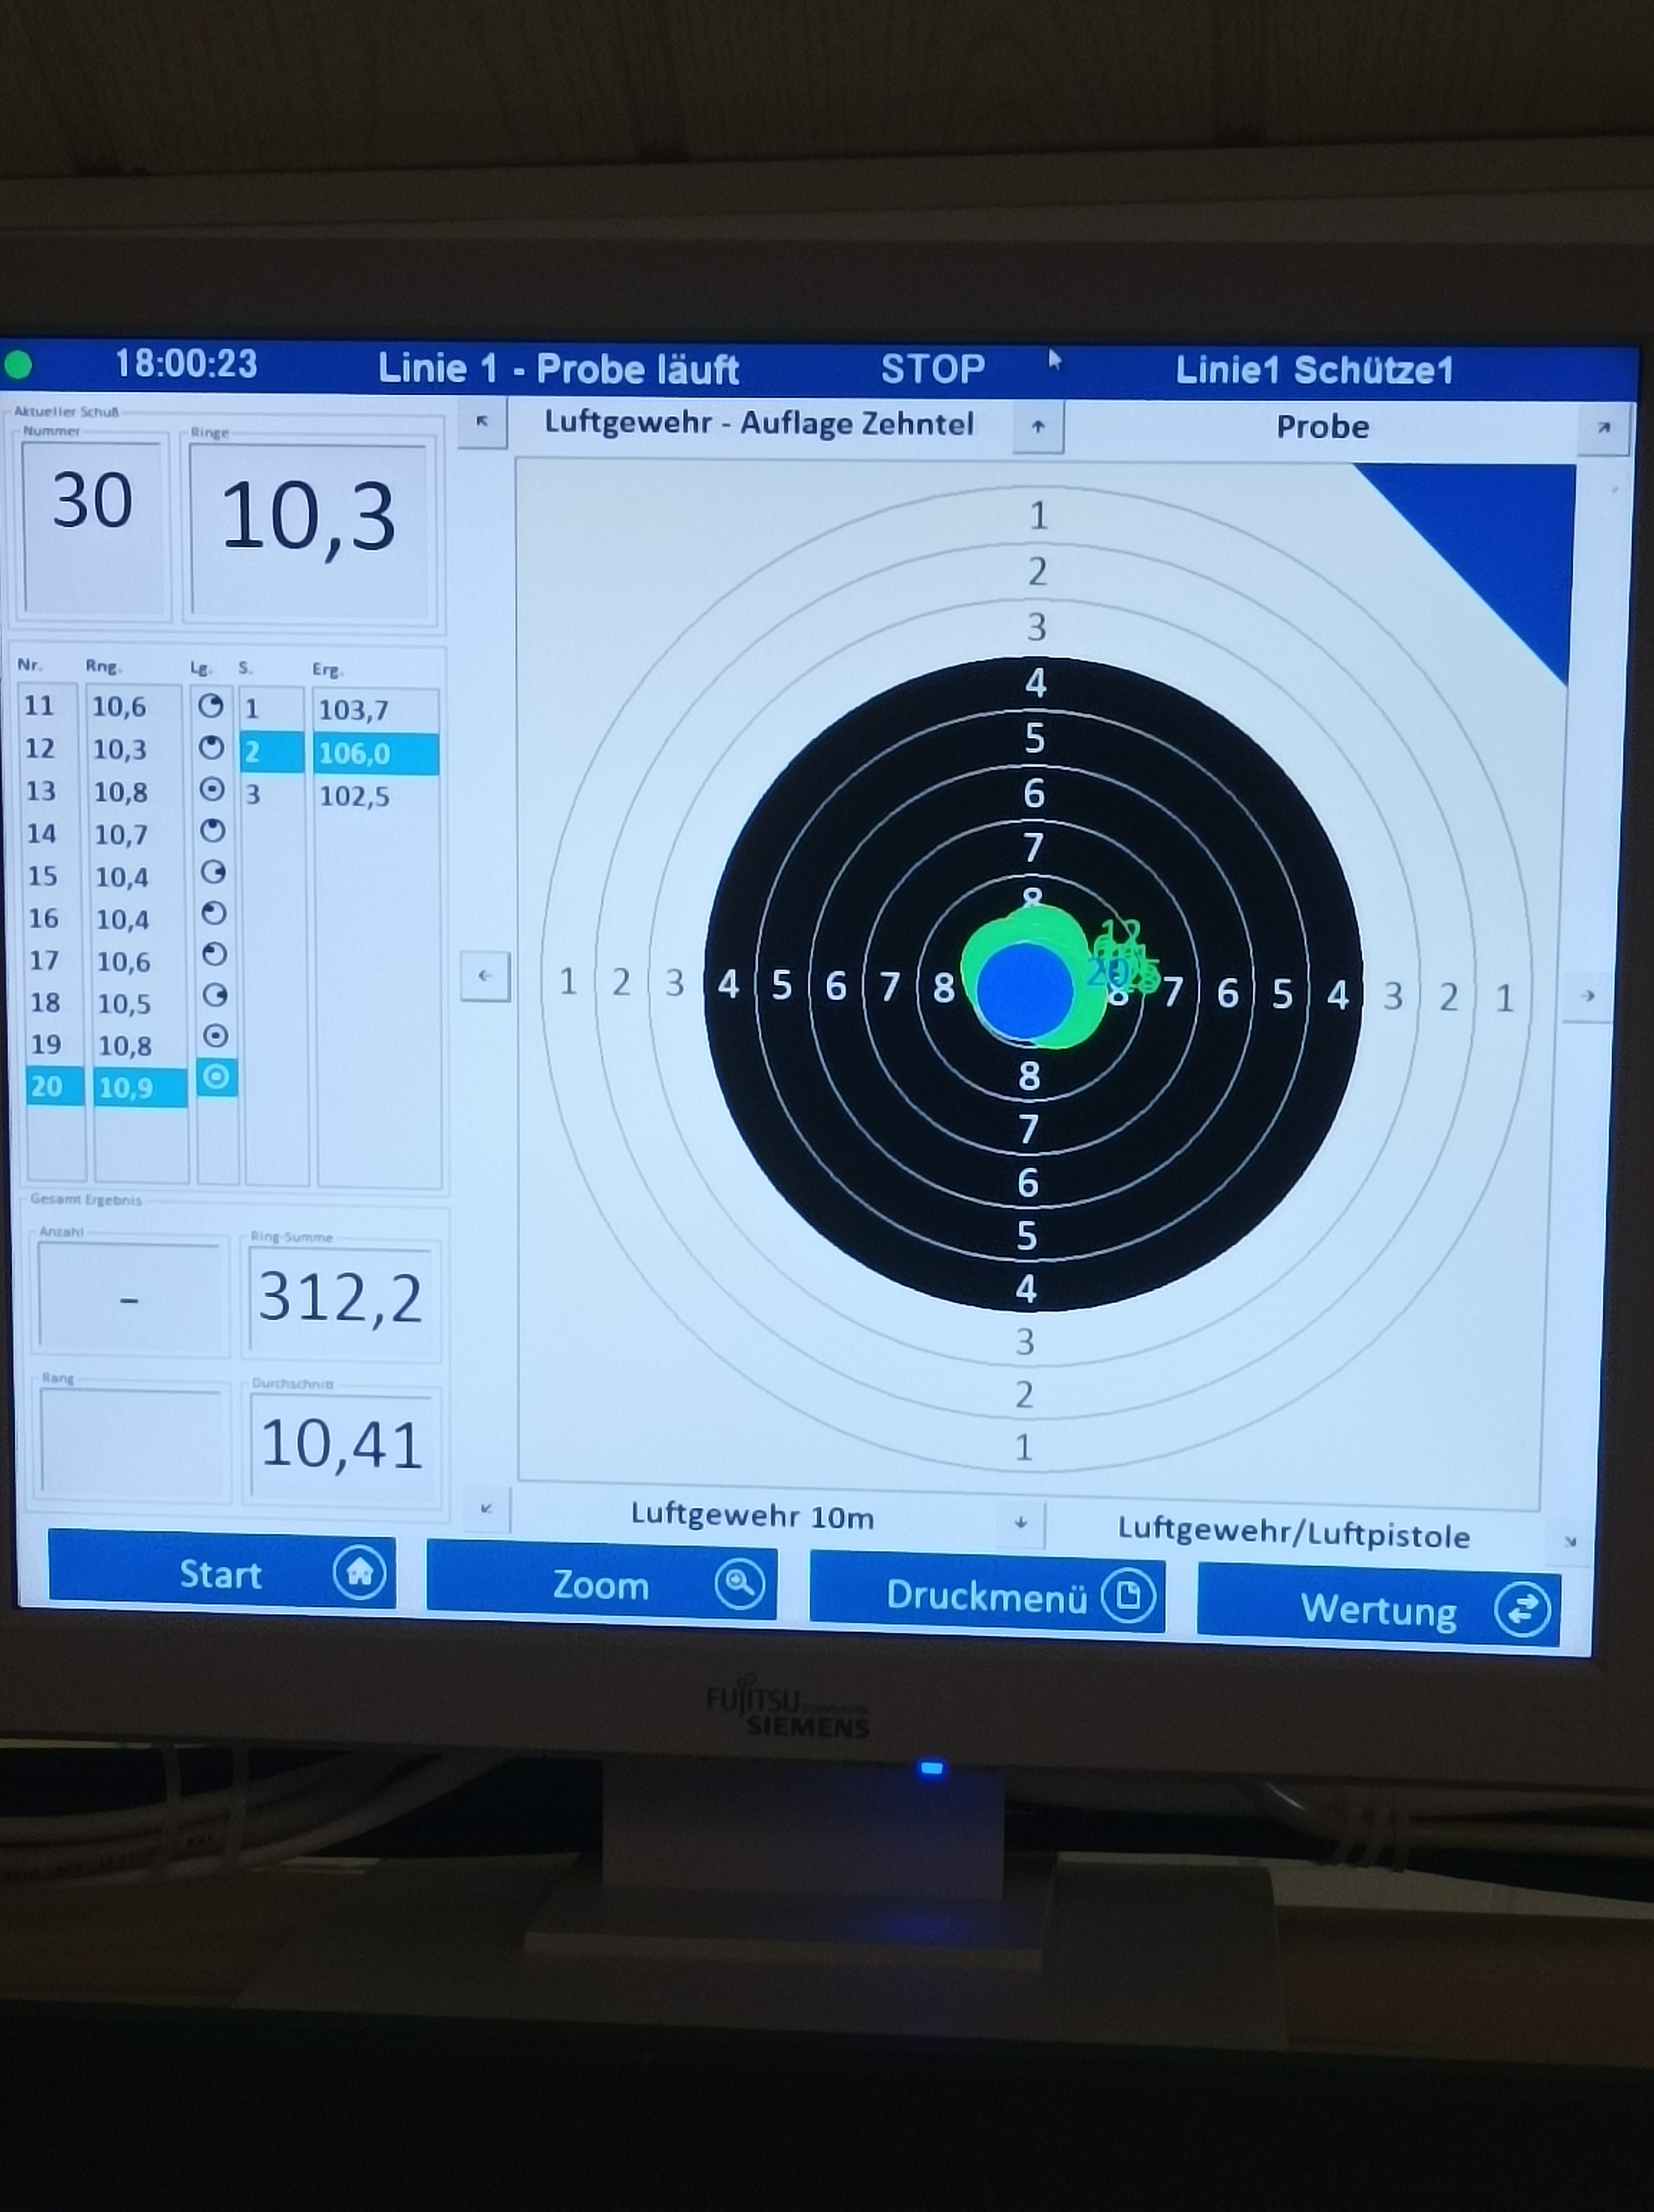Open the Zoom view
Image resolution: width=1654 pixels, height=2212 pixels.
tap(601, 1585)
